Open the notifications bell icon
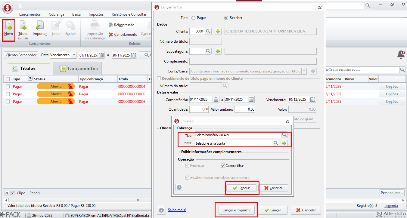Screen dimensions: 407x218 [401, 55]
